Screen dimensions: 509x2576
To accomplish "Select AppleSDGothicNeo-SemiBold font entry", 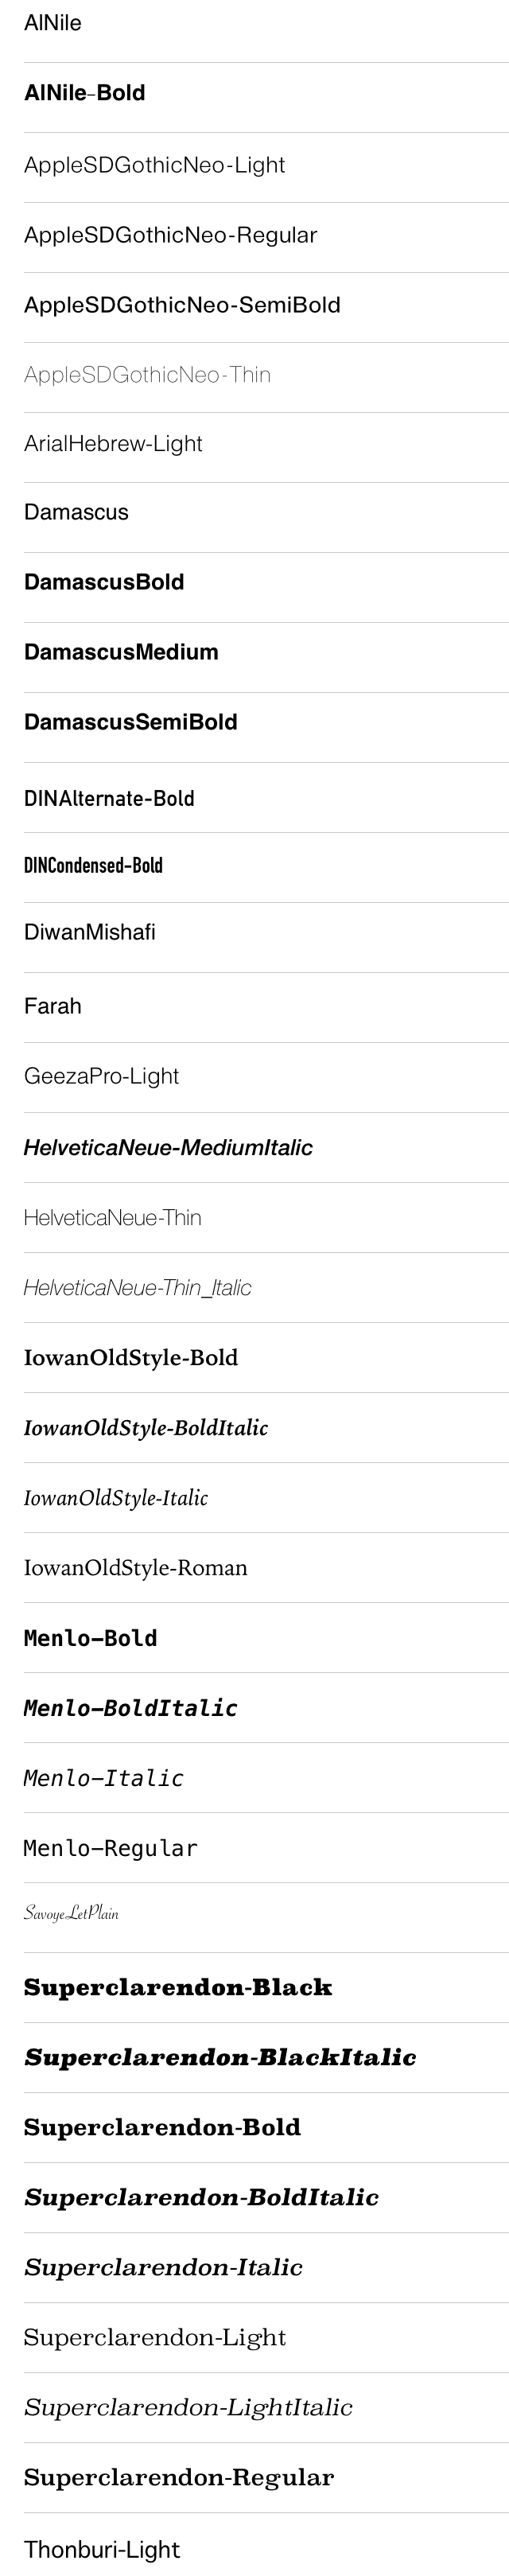I will point(254,307).
